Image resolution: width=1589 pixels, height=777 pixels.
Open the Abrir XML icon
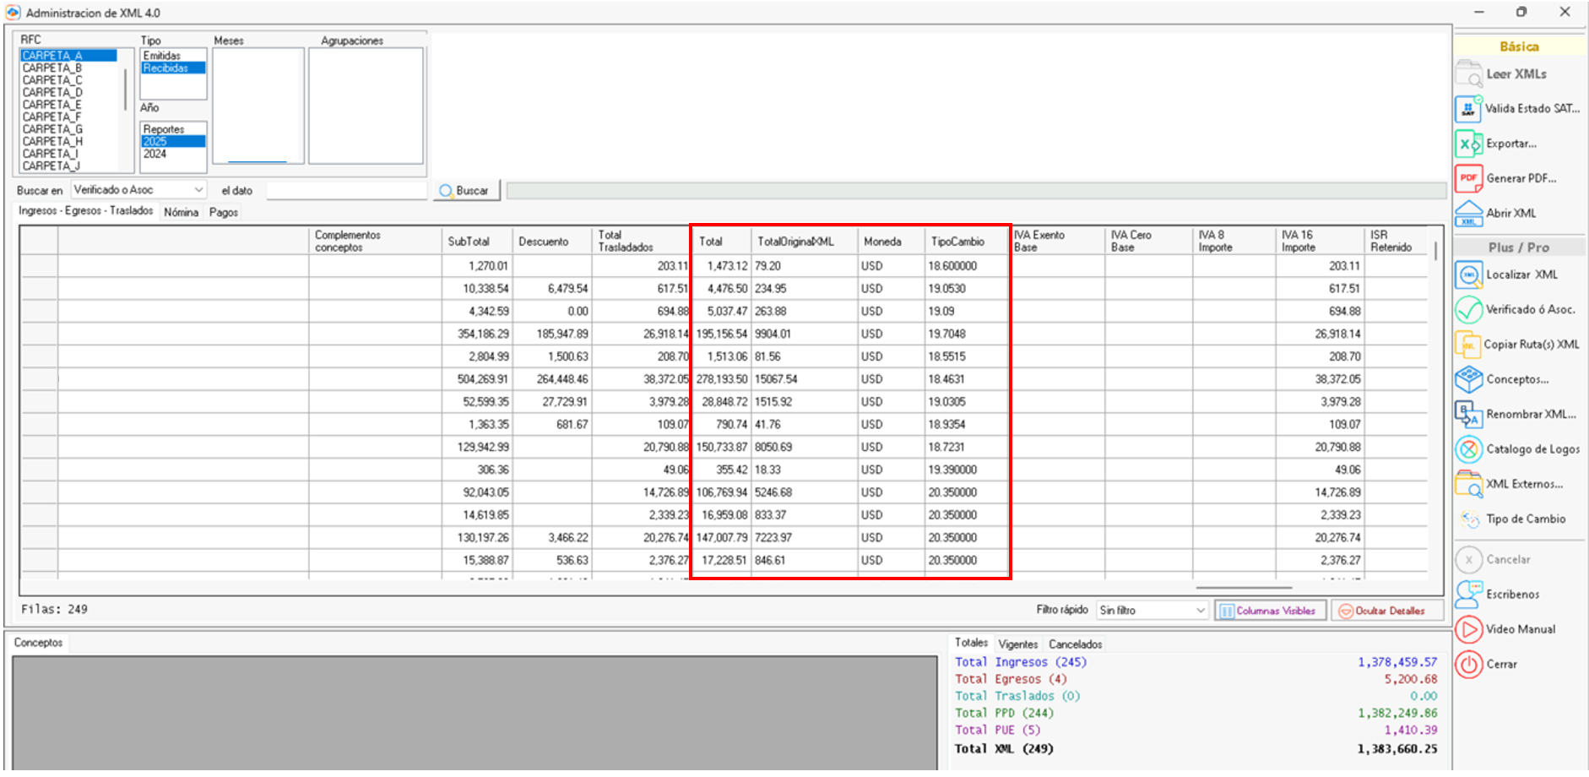[1469, 214]
